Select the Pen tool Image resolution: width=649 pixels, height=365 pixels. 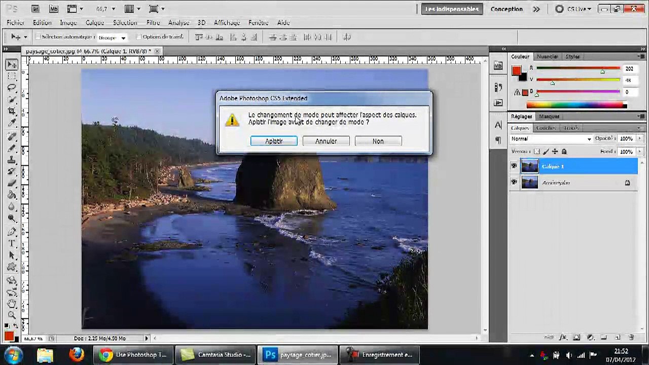(12, 232)
